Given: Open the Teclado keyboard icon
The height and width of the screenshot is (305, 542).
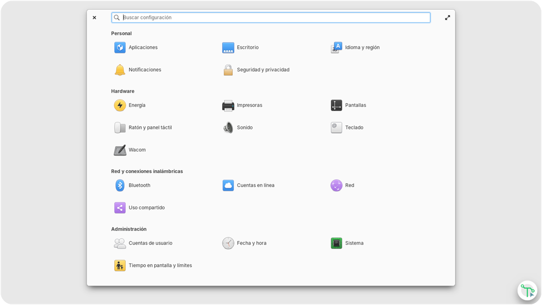Looking at the screenshot, I should point(336,128).
